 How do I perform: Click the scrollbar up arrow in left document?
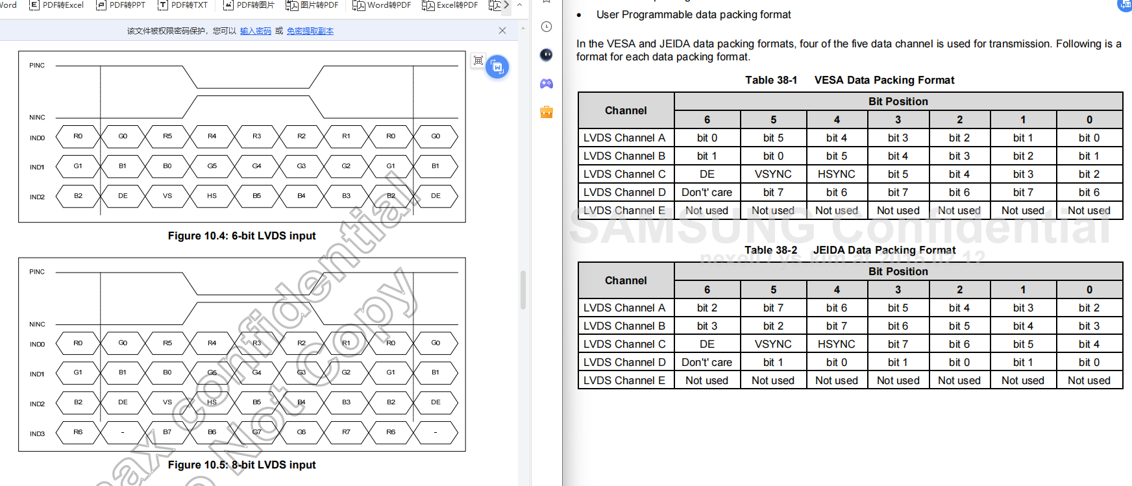tap(523, 29)
